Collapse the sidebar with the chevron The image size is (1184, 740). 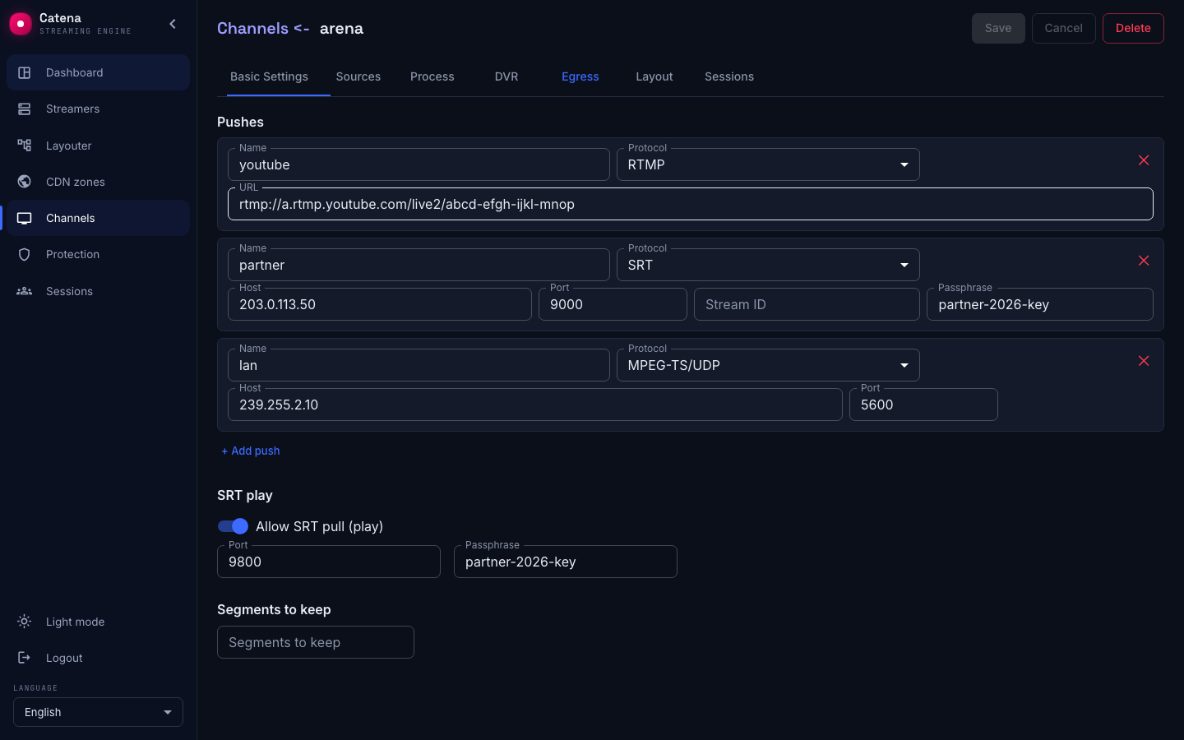click(173, 24)
